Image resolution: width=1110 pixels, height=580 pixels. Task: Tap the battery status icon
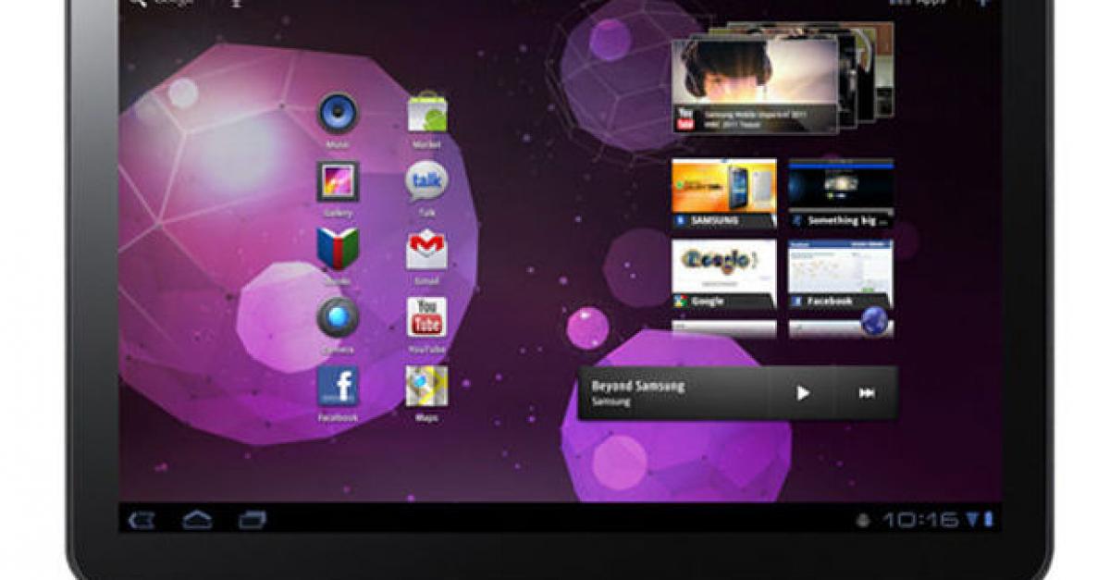click(988, 520)
